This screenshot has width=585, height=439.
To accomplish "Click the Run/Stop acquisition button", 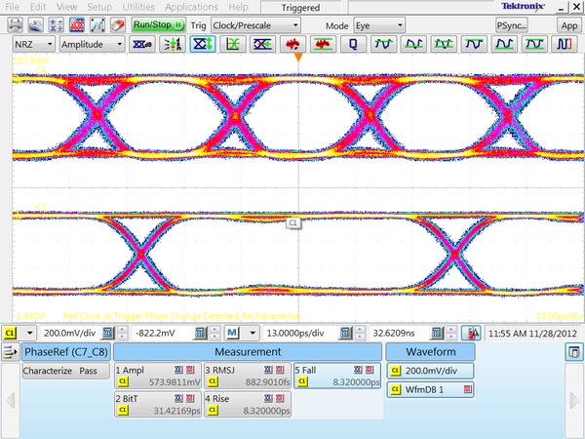I will 156,24.
